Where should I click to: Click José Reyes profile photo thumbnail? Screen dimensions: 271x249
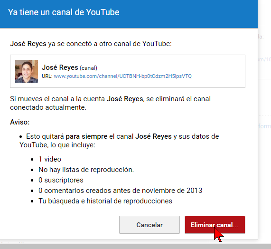tap(27, 71)
